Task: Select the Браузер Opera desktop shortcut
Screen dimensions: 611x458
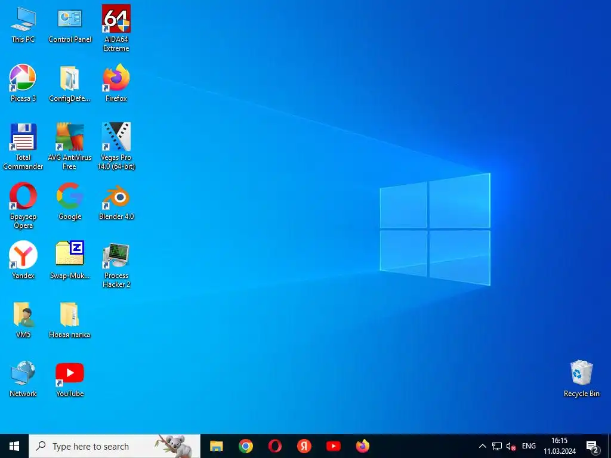Action: [23, 206]
